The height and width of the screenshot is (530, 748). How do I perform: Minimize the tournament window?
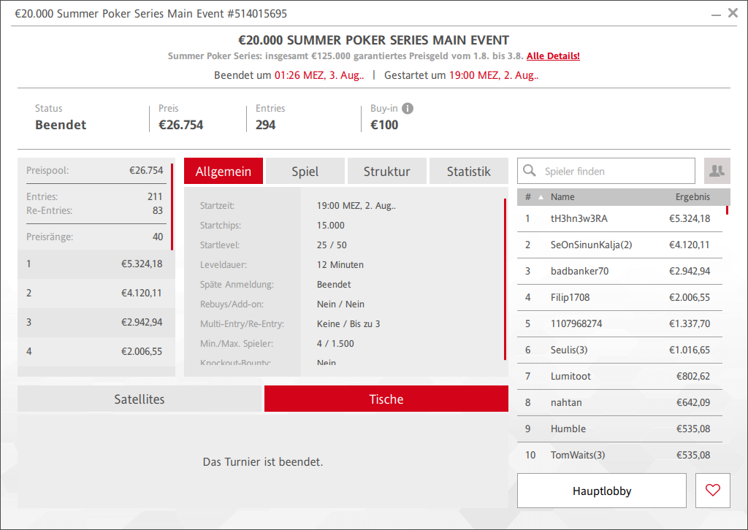[x=715, y=13]
